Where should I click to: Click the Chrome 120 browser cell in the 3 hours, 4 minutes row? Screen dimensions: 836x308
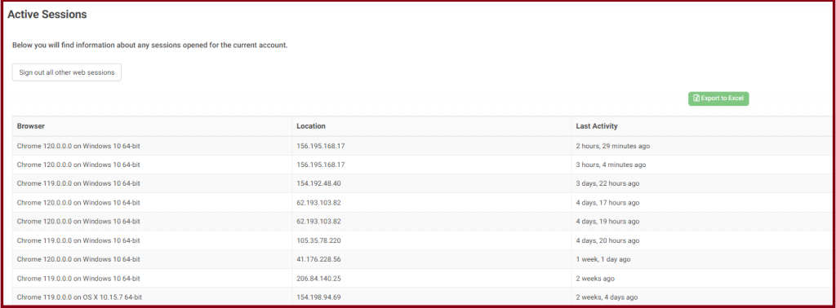coord(152,165)
